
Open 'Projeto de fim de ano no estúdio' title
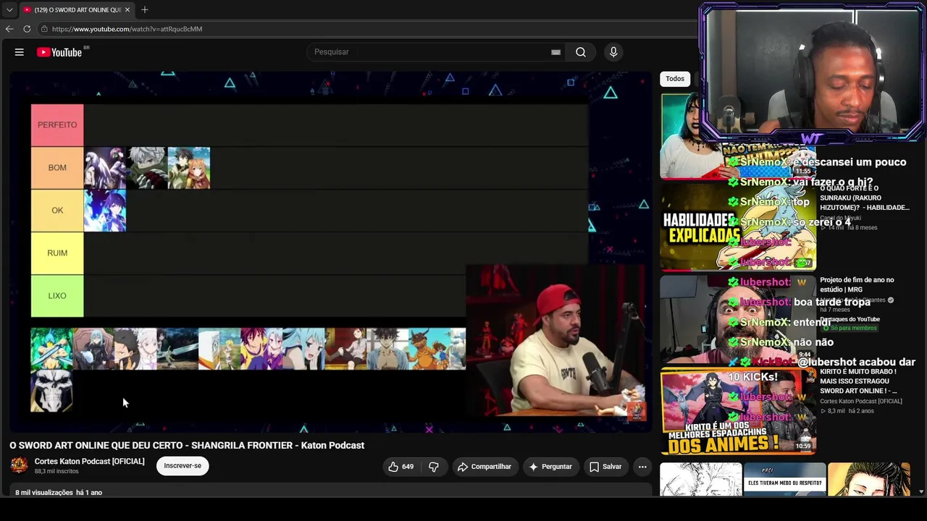point(857,284)
